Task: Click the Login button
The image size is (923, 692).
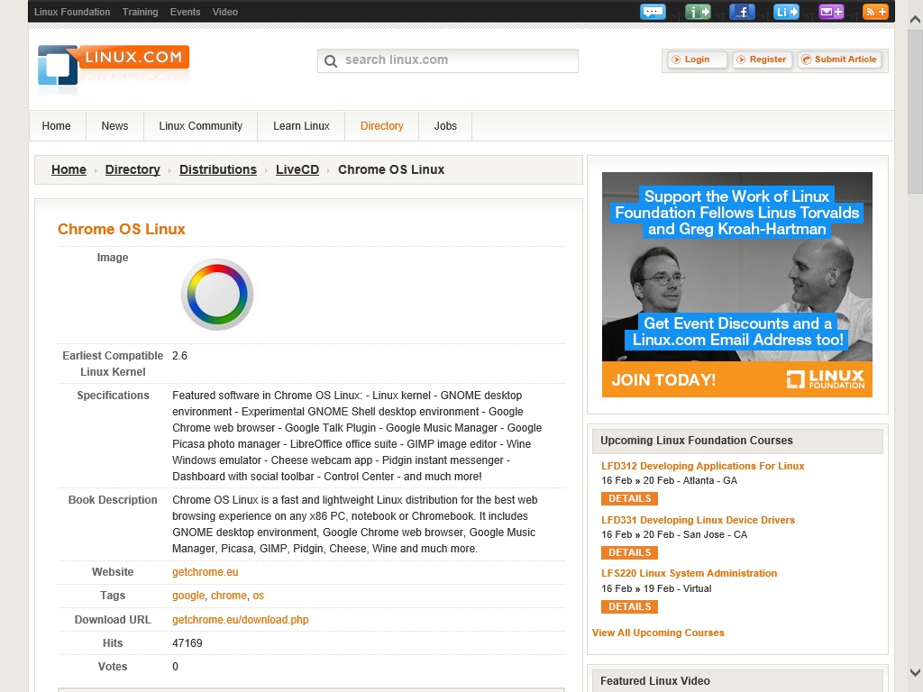Action: click(x=697, y=59)
